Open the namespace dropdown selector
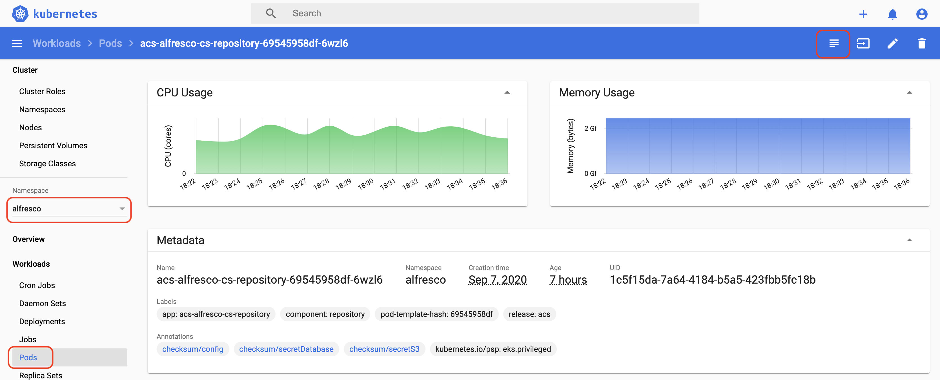The height and width of the screenshot is (380, 940). 67,208
